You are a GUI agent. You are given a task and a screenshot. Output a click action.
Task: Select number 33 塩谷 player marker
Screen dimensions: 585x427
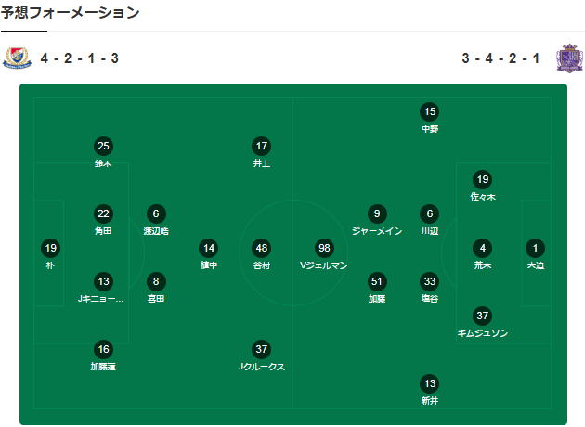(x=429, y=281)
